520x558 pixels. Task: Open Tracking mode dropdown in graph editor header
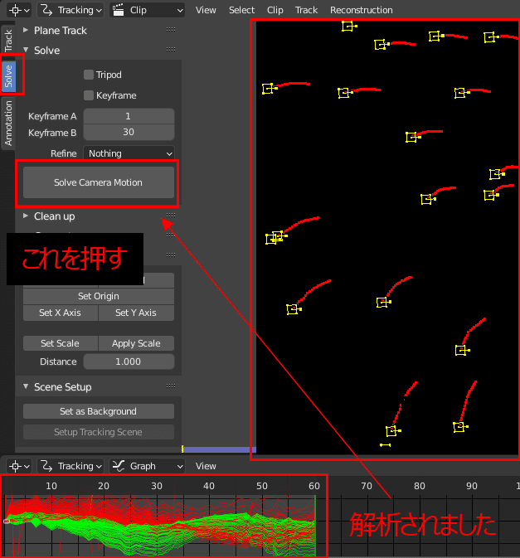tap(70, 466)
